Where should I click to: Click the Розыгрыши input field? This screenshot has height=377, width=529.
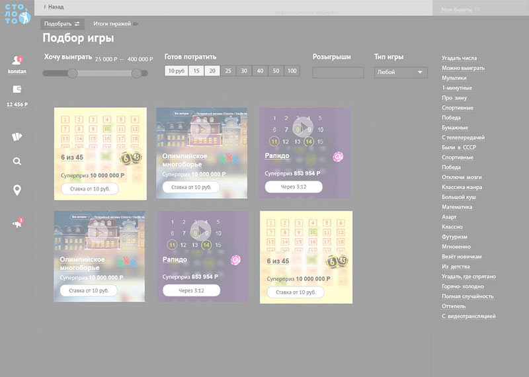[338, 73]
